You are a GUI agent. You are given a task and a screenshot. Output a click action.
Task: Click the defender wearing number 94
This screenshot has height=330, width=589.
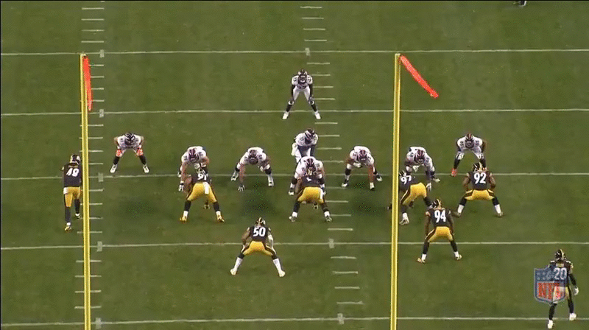point(439,231)
